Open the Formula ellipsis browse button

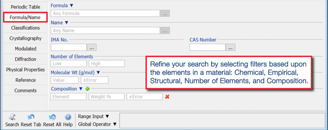[165, 13]
